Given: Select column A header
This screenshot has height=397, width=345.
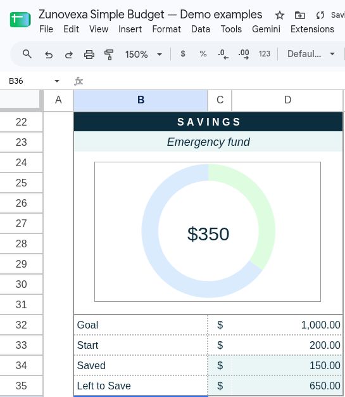Looking at the screenshot, I should pos(58,100).
